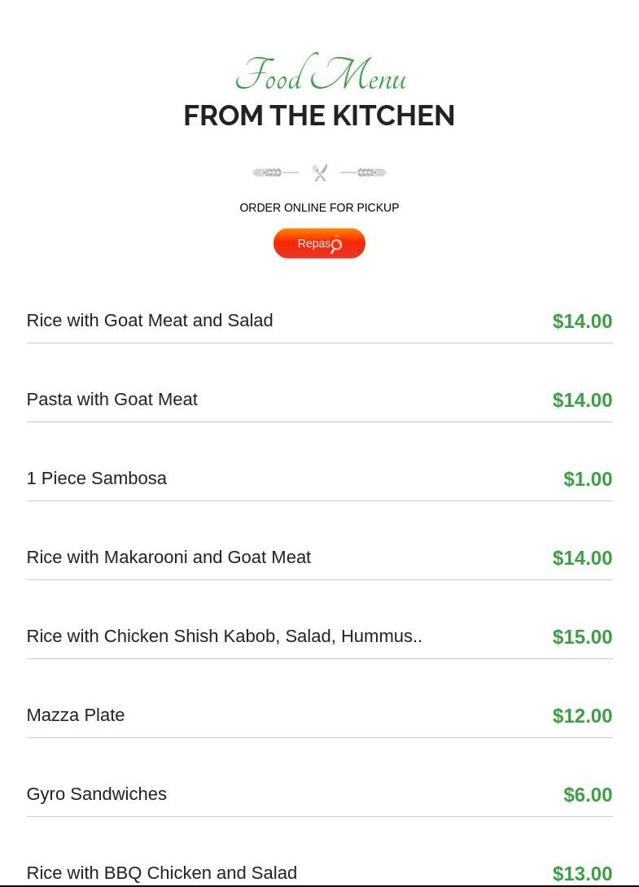Select the Mazza Plate menu item
Screen dimensions: 639x887
[76, 715]
